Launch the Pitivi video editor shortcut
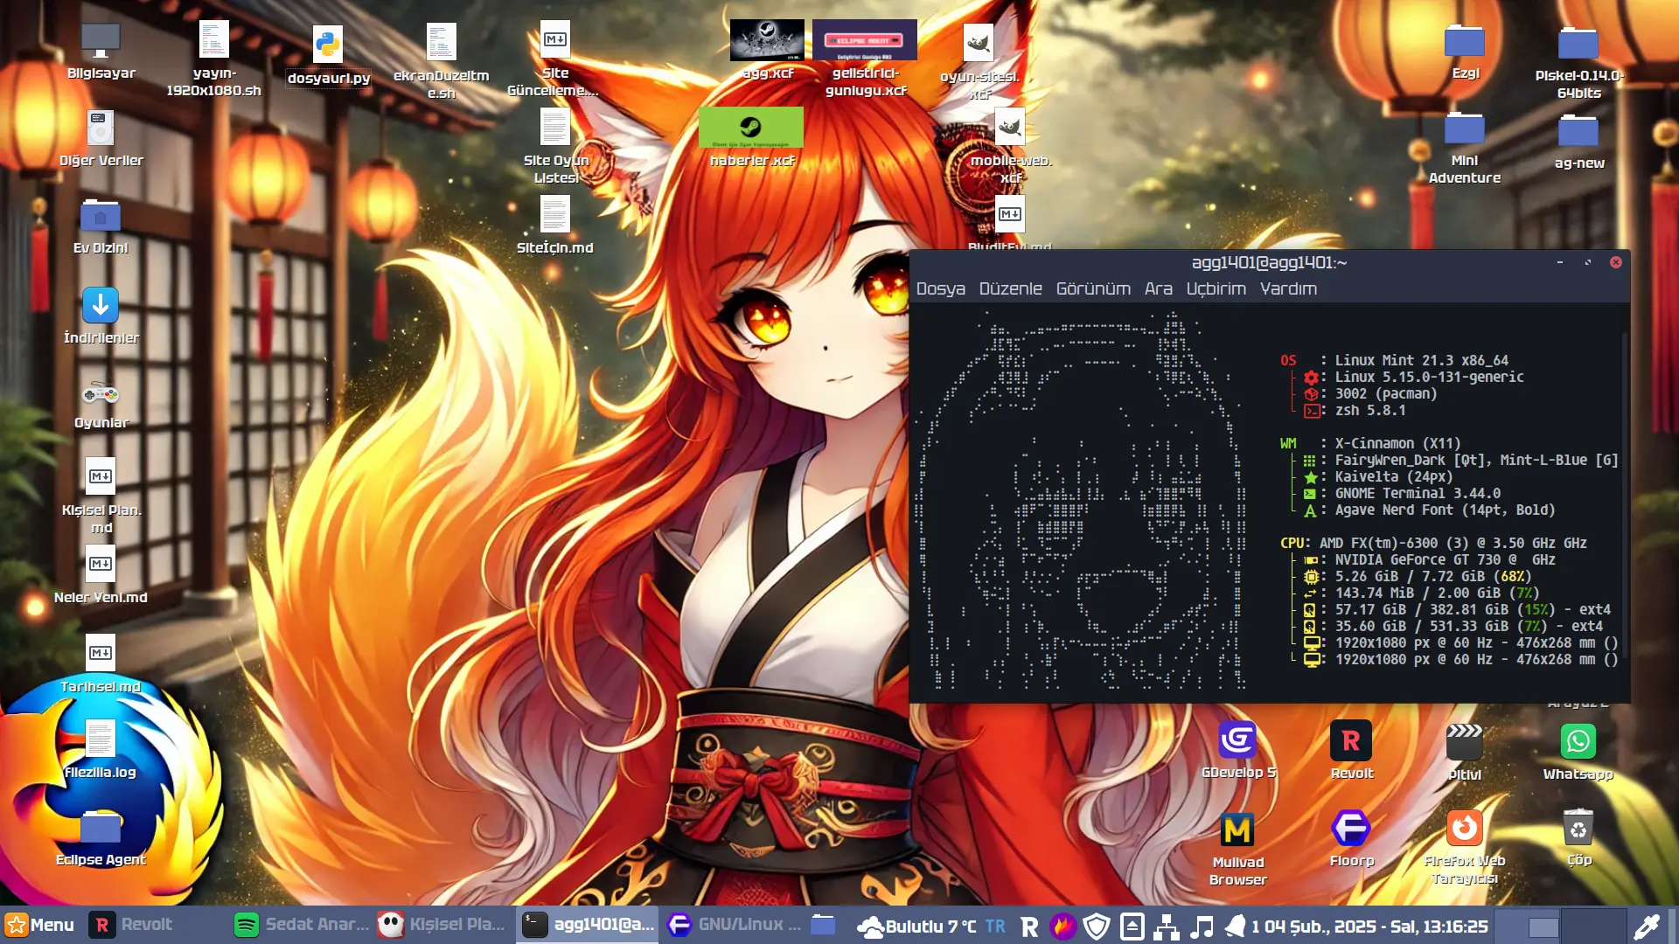The image size is (1679, 944). click(x=1465, y=752)
